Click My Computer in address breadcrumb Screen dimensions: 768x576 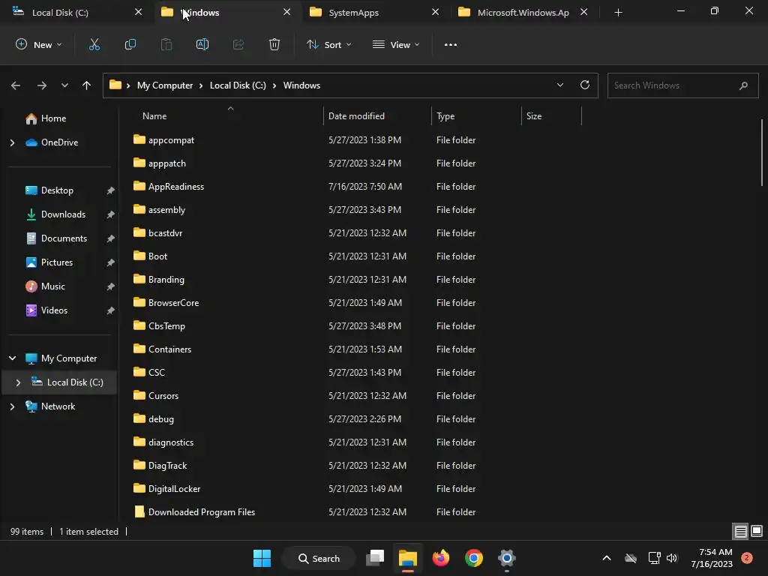pos(165,85)
